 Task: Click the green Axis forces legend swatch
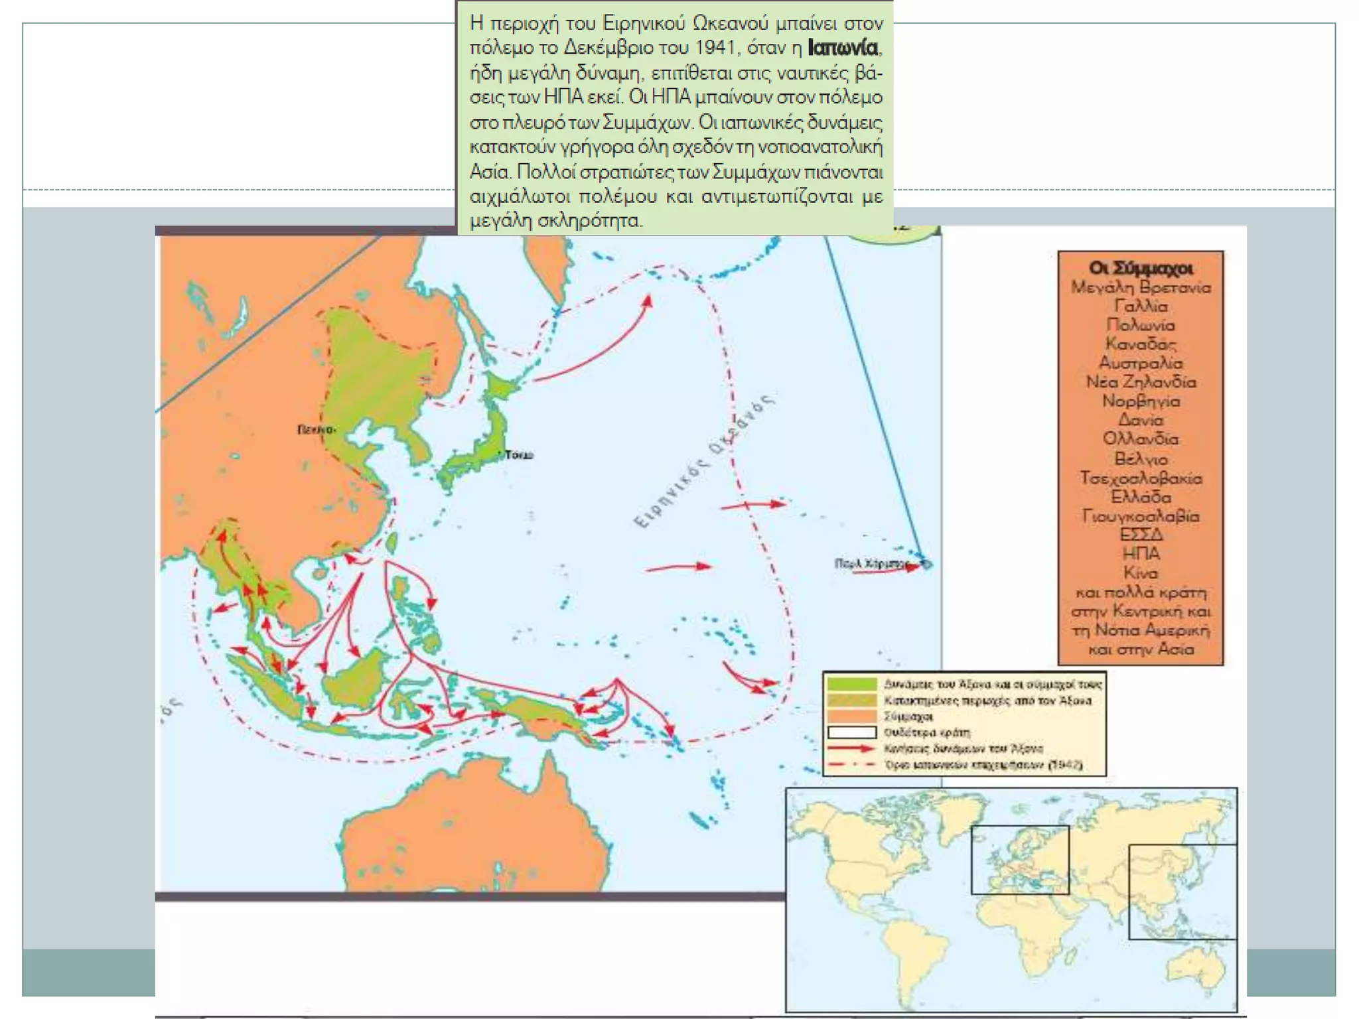point(852,684)
